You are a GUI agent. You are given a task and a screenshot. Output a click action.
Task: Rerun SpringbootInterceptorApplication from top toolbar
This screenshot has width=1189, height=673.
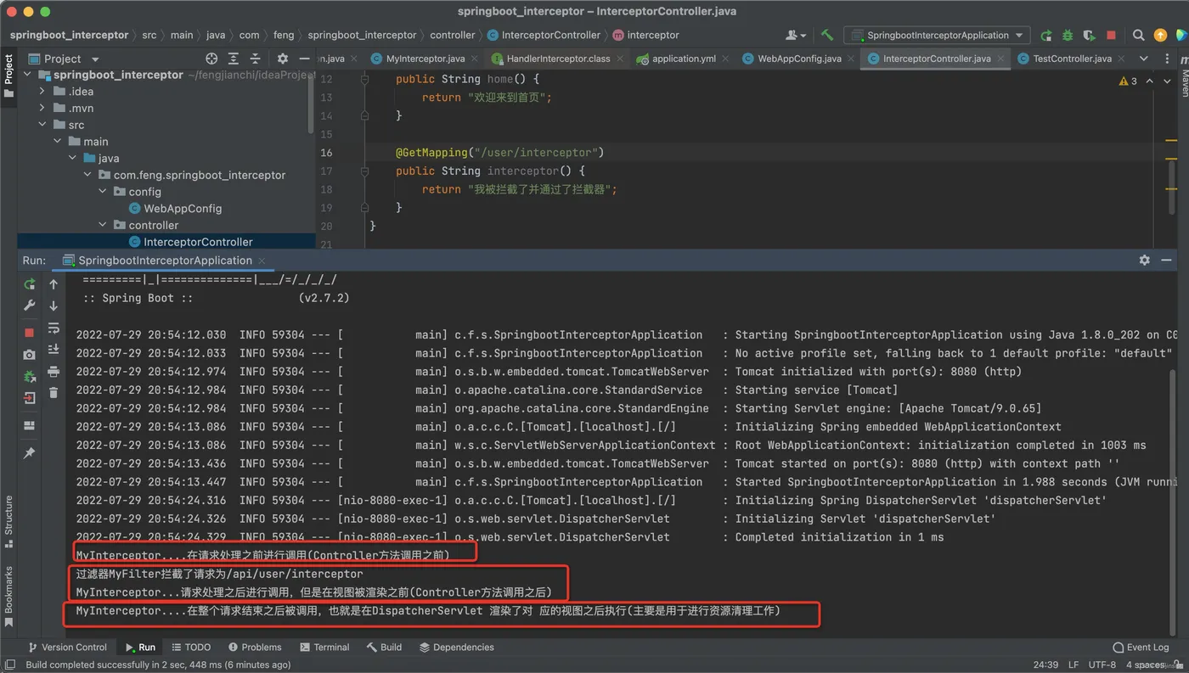(1046, 35)
